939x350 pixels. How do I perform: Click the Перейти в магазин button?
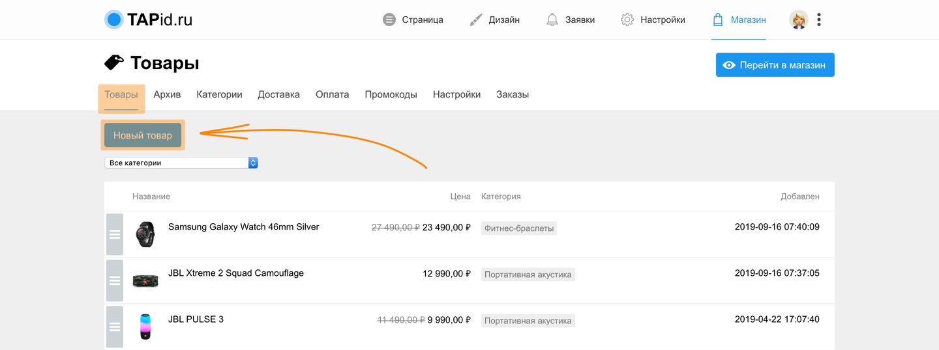point(775,65)
